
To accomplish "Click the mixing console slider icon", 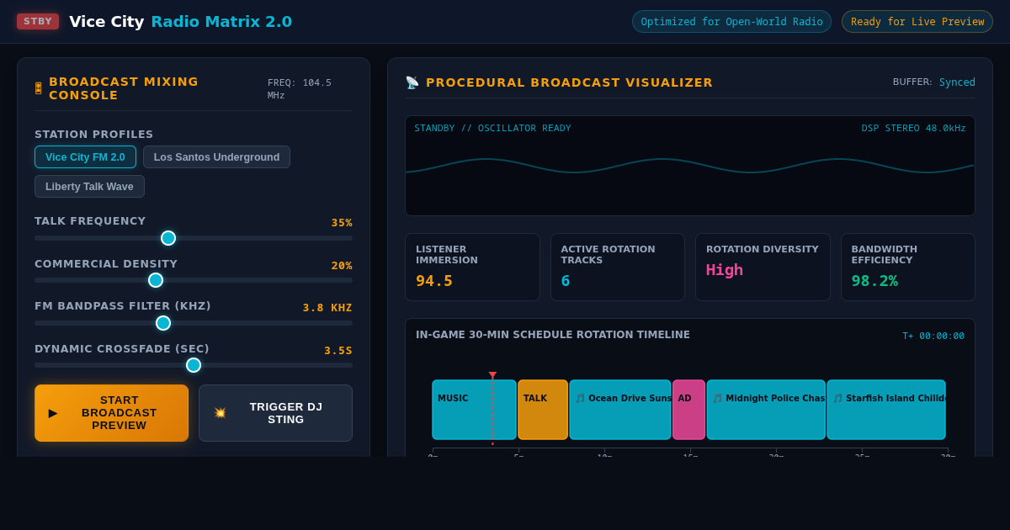I will tap(38, 88).
